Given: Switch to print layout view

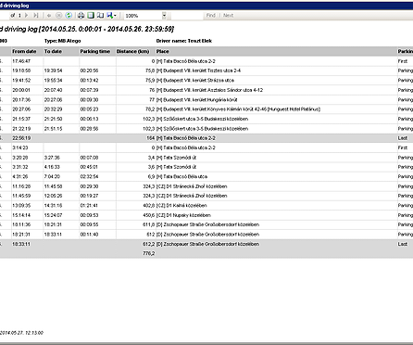Looking at the screenshot, I should pos(91,15).
